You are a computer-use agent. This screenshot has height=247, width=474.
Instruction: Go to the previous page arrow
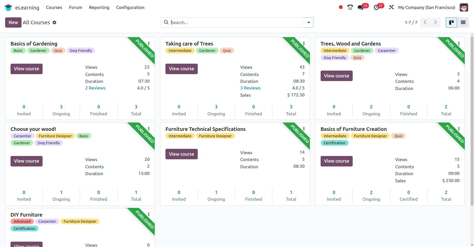coord(425,23)
